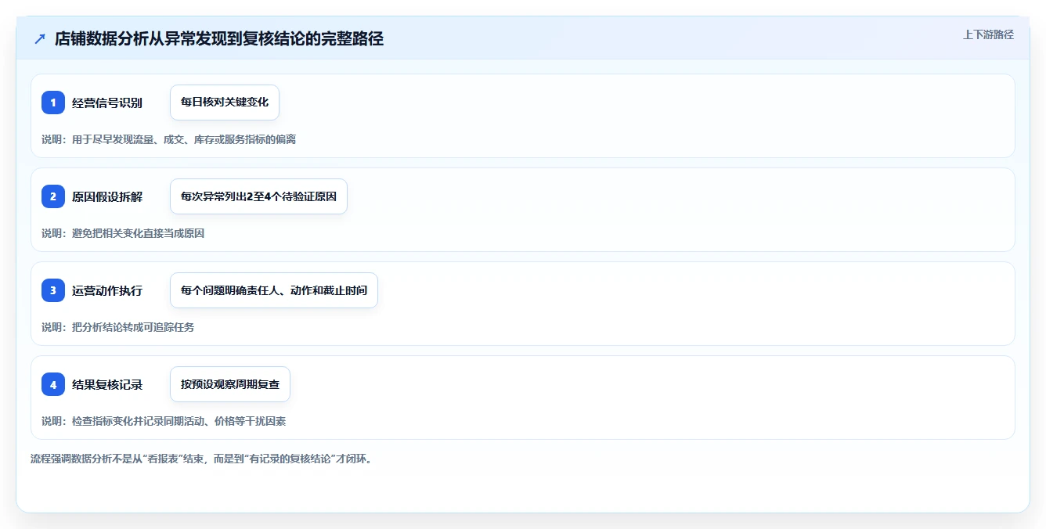Click the 原因假设拆解 step name
1046x529 pixels.
107,196
